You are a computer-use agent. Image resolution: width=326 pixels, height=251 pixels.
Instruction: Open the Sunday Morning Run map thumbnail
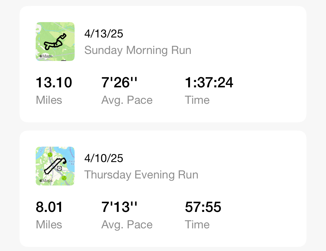[x=55, y=42]
